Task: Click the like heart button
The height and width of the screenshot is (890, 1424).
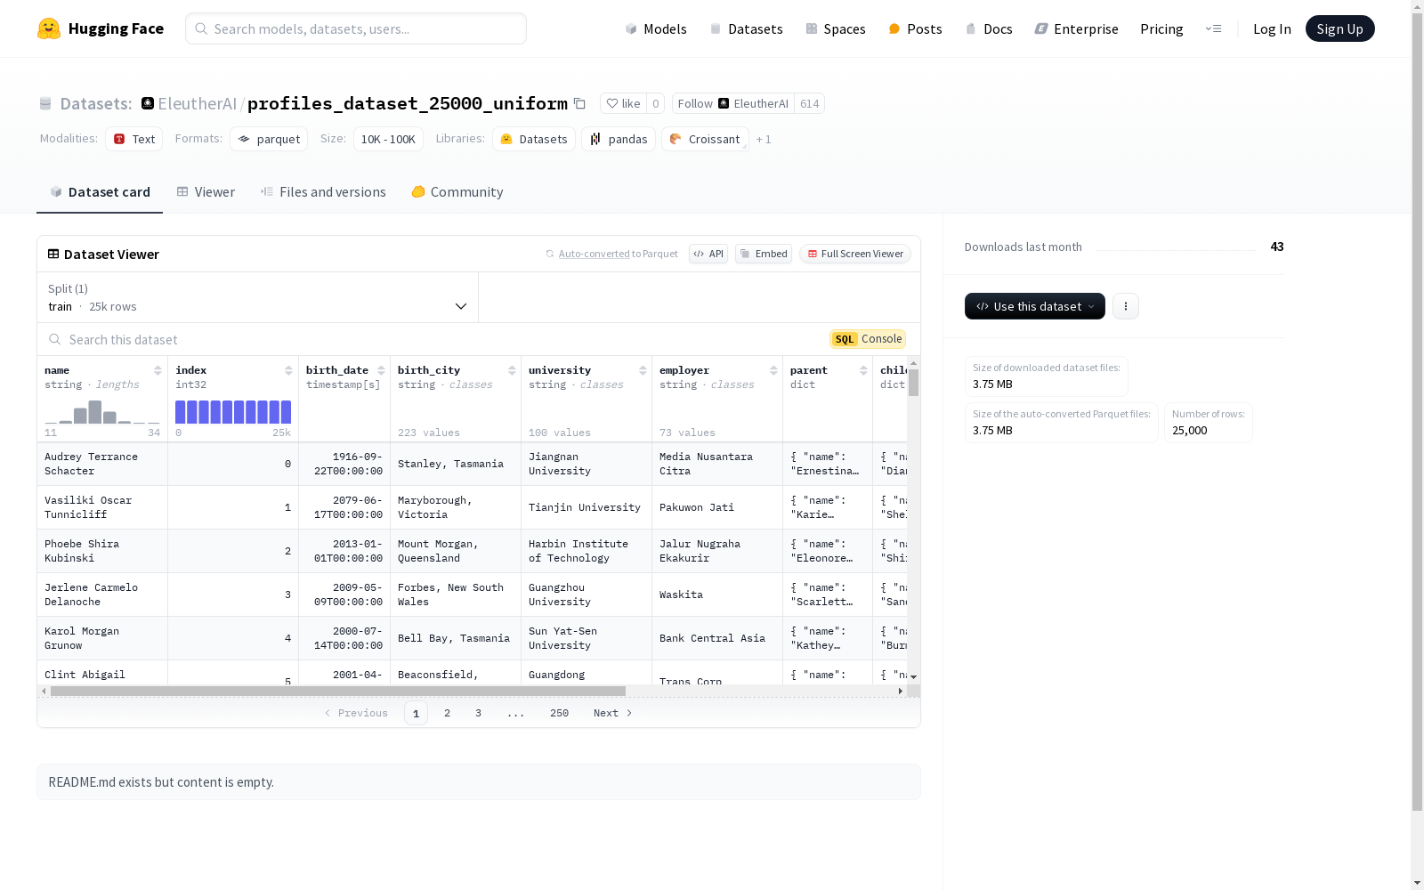Action: (623, 103)
